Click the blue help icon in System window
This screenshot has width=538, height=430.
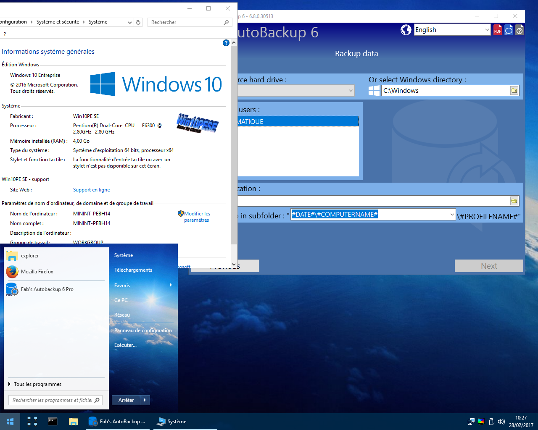[226, 43]
